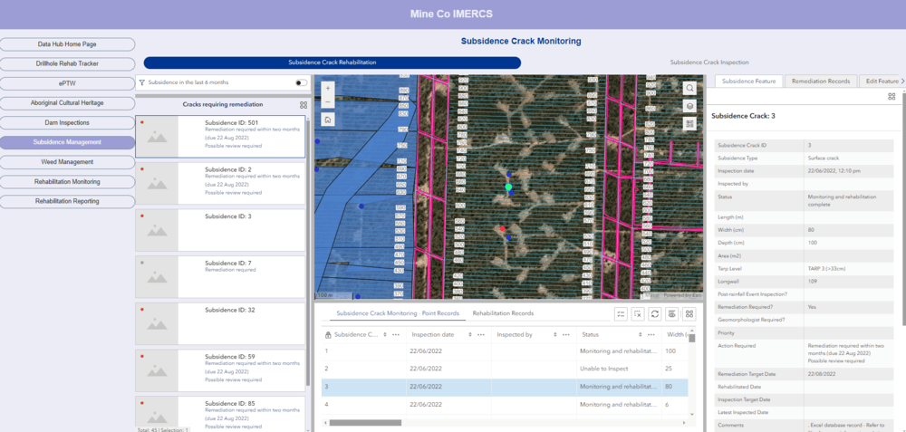Click the table horizontal scrollbar thumb
Screen dimensions: 906x432
[x=364, y=423]
